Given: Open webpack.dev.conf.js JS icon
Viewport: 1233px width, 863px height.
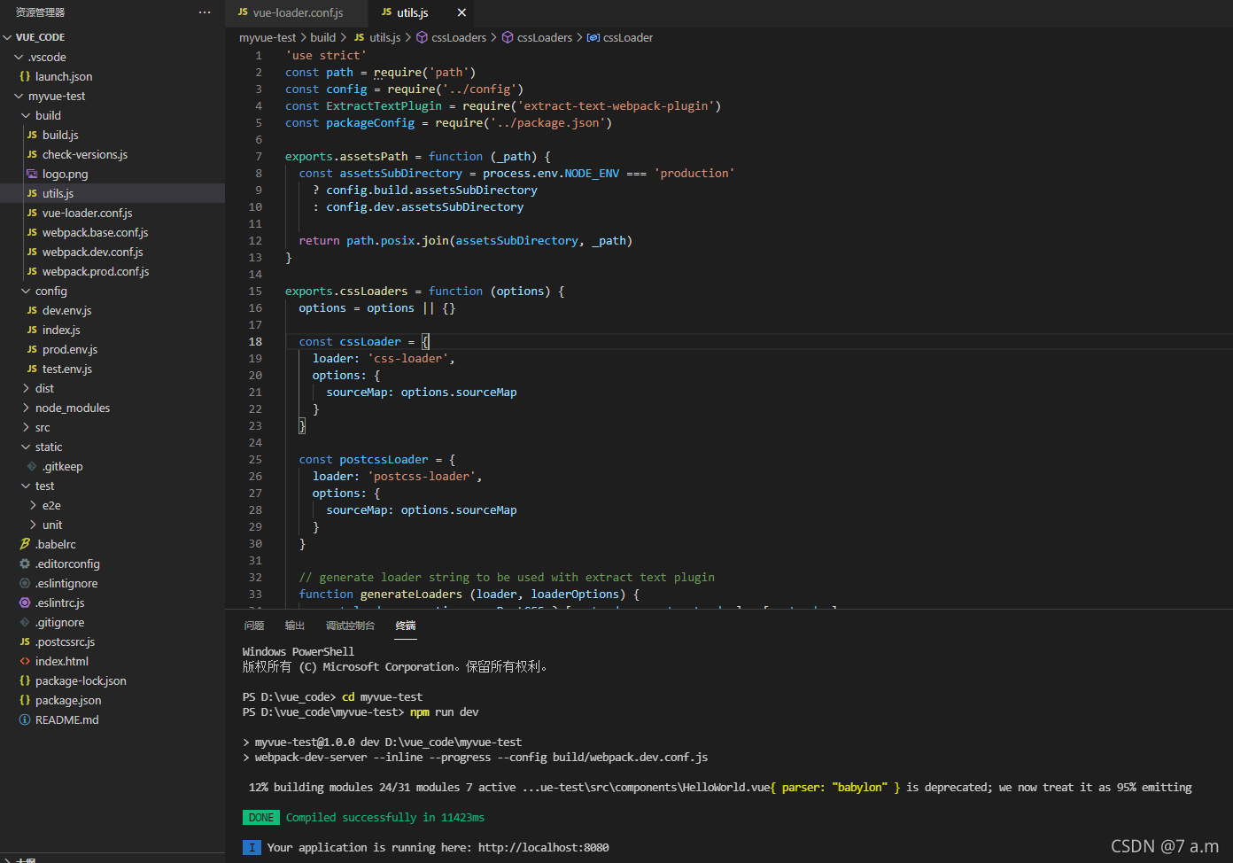Looking at the screenshot, I should [x=32, y=252].
